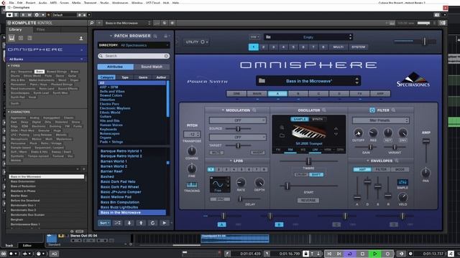Image resolution: width=460 pixels, height=258 pixels.
Task: Toggle the REVERSE button in the oscillator
Action: pyautogui.click(x=308, y=201)
